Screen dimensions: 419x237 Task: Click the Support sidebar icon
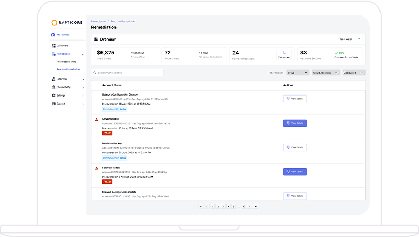tap(53, 104)
